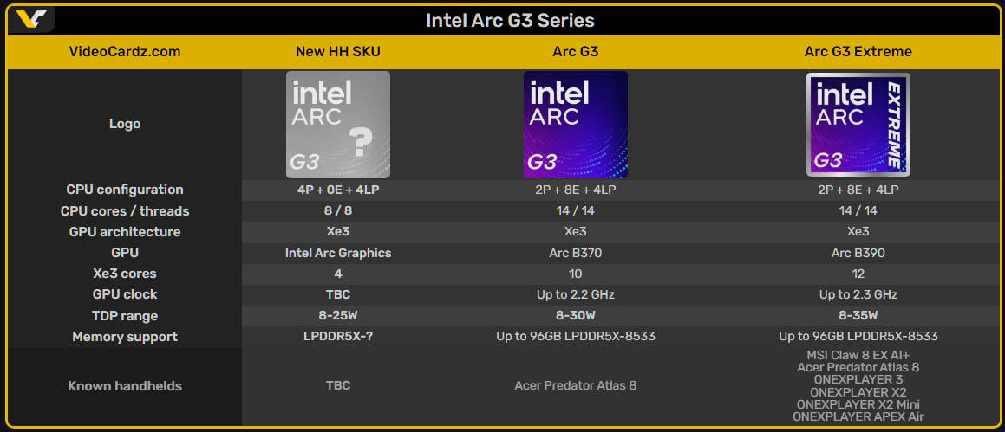Click the 4P + 0E + 4LP cell
Image resolution: width=1005 pixels, height=432 pixels.
click(338, 190)
